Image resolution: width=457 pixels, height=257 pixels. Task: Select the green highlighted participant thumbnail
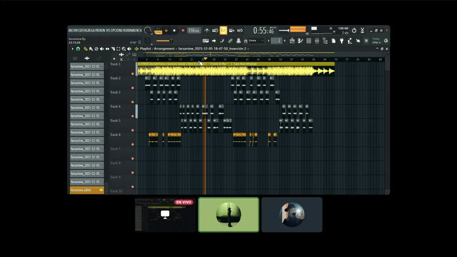[x=228, y=215]
